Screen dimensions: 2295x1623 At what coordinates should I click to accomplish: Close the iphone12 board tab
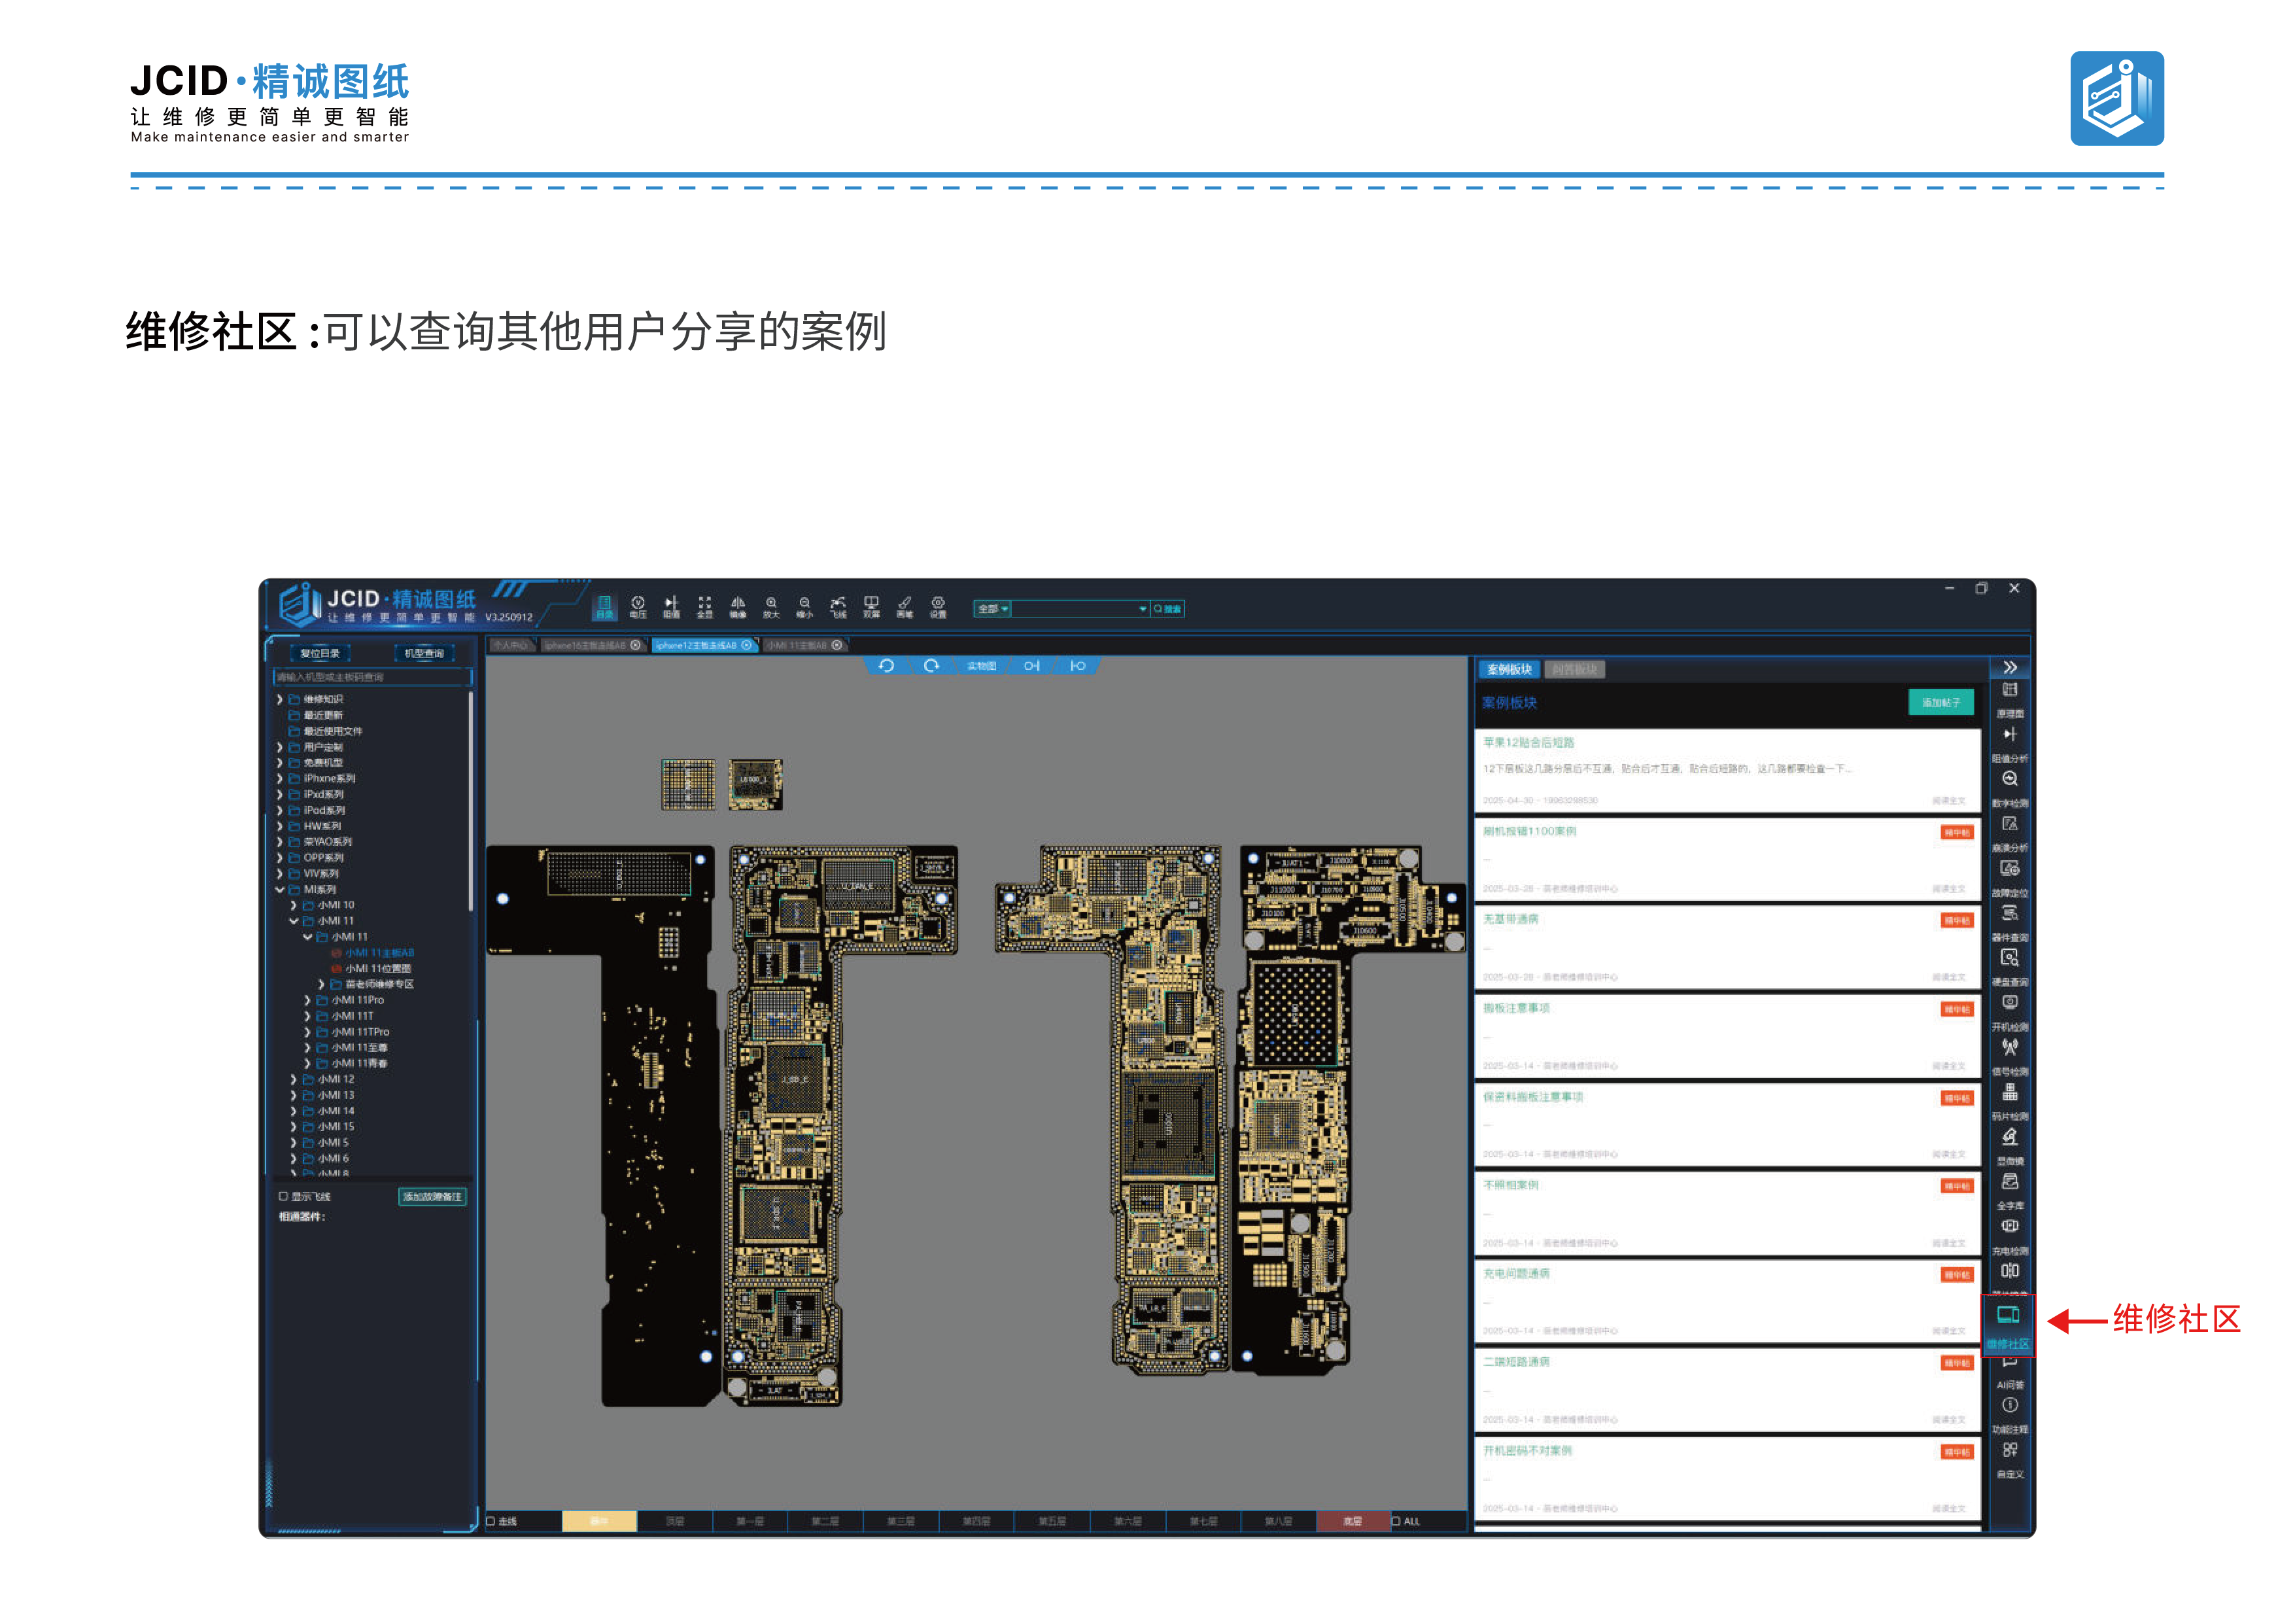[747, 646]
